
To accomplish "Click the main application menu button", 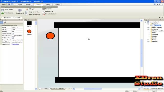I will pos(4,4).
